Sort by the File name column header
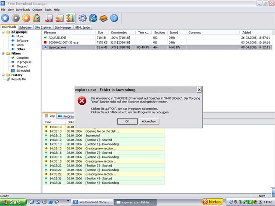275x206 pixels. [x=69, y=33]
